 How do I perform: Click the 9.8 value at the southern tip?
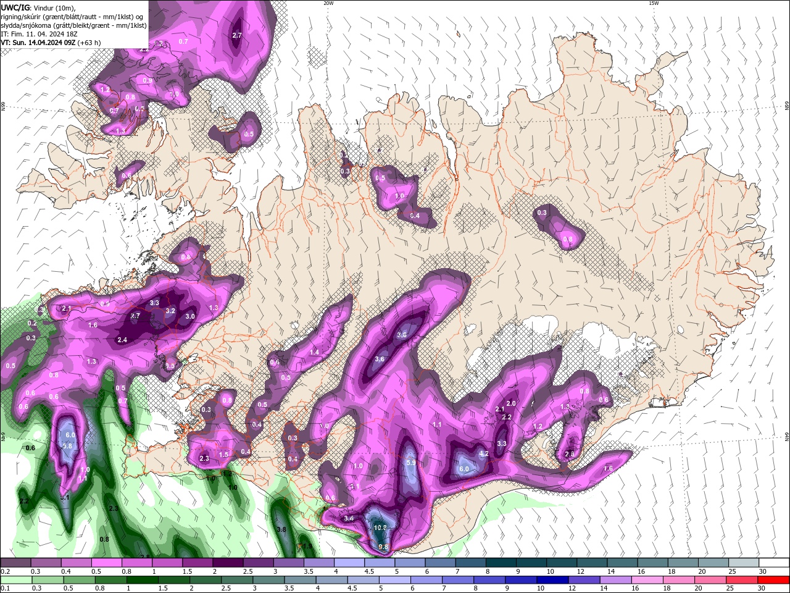[383, 547]
